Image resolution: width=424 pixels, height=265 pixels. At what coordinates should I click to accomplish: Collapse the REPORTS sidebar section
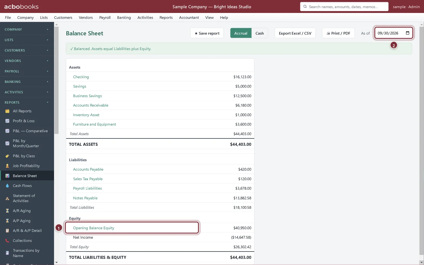coord(27,102)
